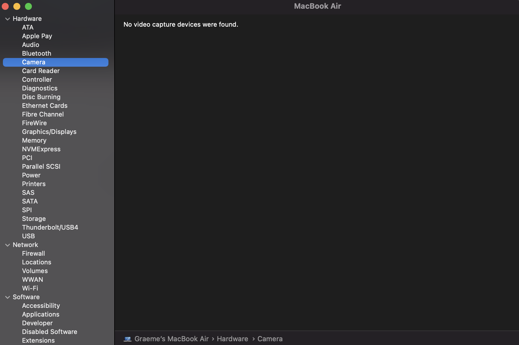Image resolution: width=519 pixels, height=345 pixels.
Task: Open Parallel SCSI information
Action: 41,166
